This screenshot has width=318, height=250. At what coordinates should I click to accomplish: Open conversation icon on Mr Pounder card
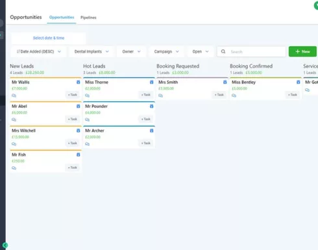tap(87, 119)
